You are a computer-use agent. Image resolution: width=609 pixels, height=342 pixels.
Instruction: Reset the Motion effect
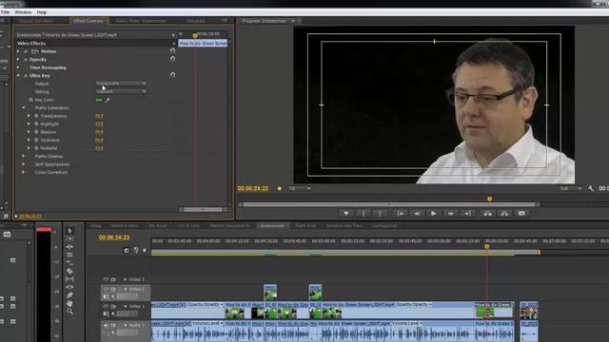[x=172, y=50]
